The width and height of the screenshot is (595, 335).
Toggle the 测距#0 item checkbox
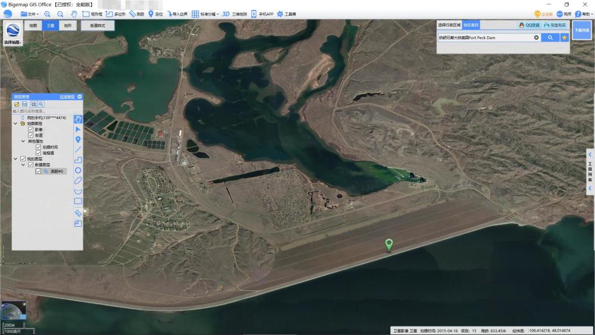(x=38, y=171)
